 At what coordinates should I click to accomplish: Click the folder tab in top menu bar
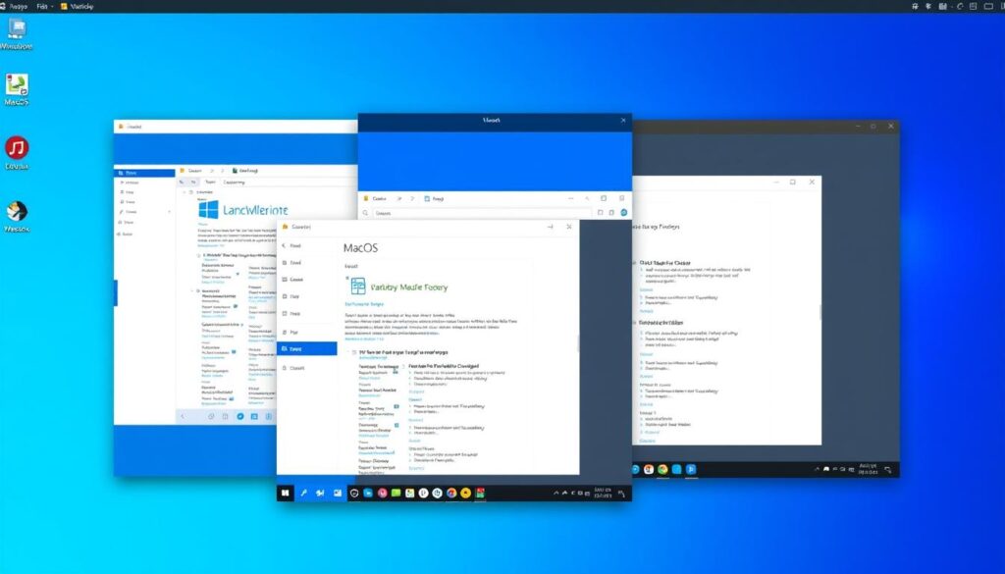tap(80, 6)
